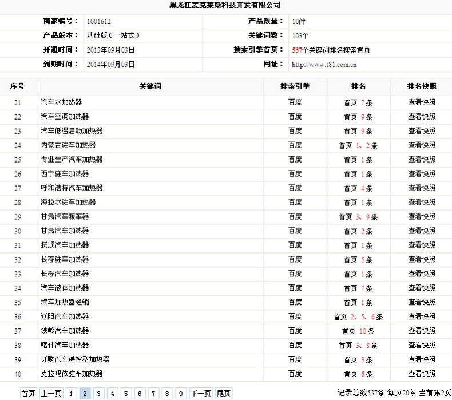Click expiry date 2014年09月03日
The image size is (452, 400).
point(110,64)
